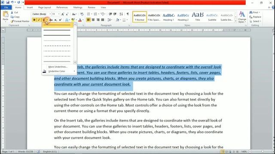Select the double underline style
This screenshot has width=275, height=154.
click(x=57, y=30)
